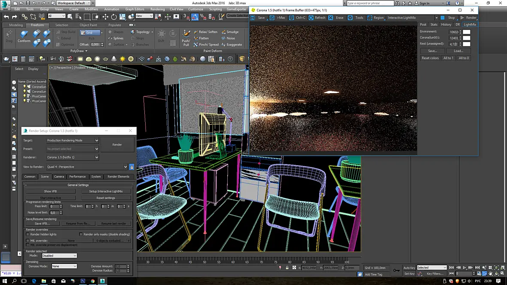Stop the render in Frame Buffer

point(448,18)
